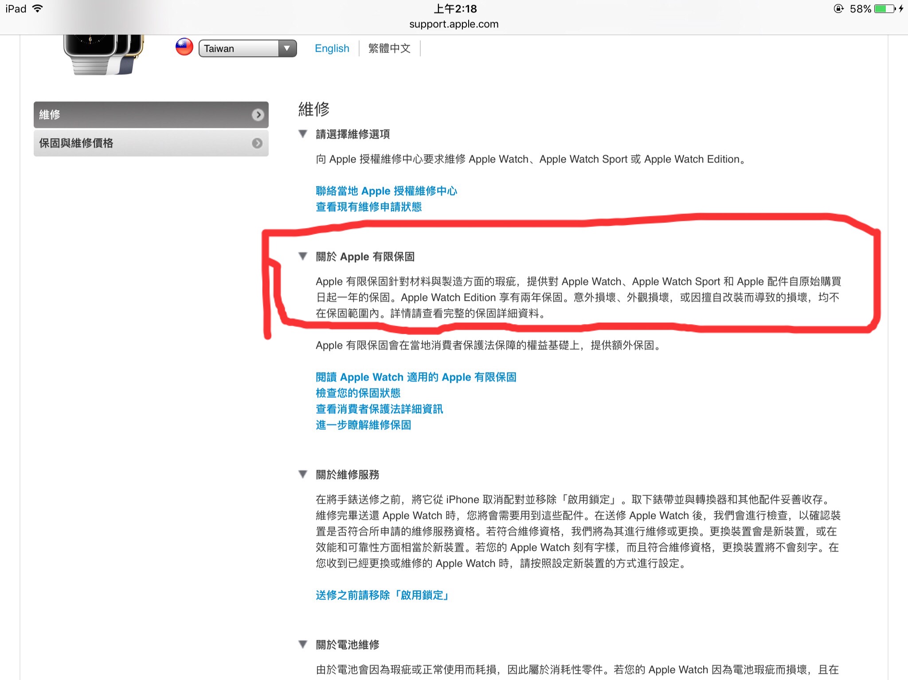Click the Taiwan flag icon
This screenshot has width=908, height=680.
click(184, 47)
